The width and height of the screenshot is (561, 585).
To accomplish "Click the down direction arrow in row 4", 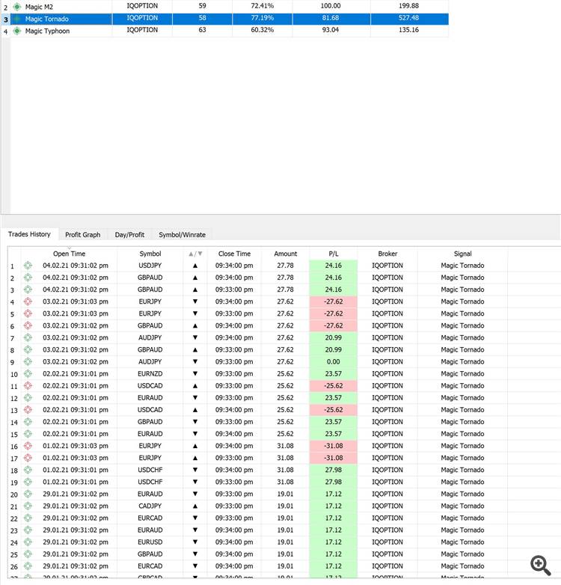I will coord(195,301).
